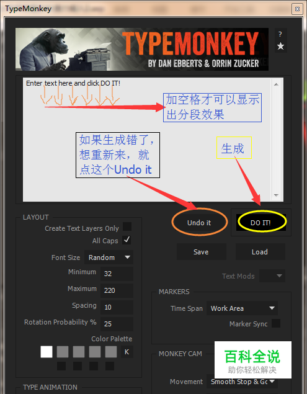Click the TypeMonkey banner image

(142, 49)
